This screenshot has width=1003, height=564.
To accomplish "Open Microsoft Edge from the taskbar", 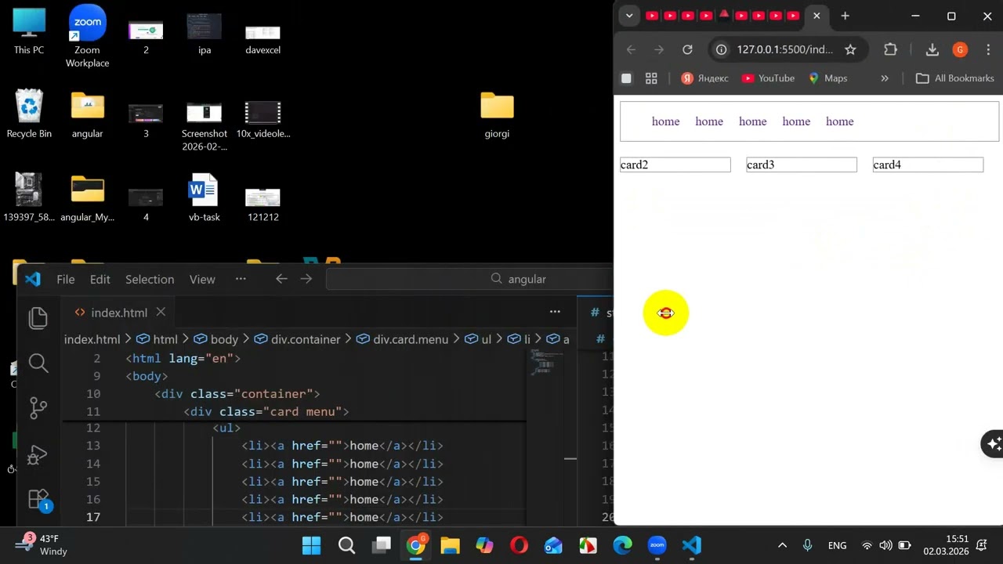I will tap(622, 545).
